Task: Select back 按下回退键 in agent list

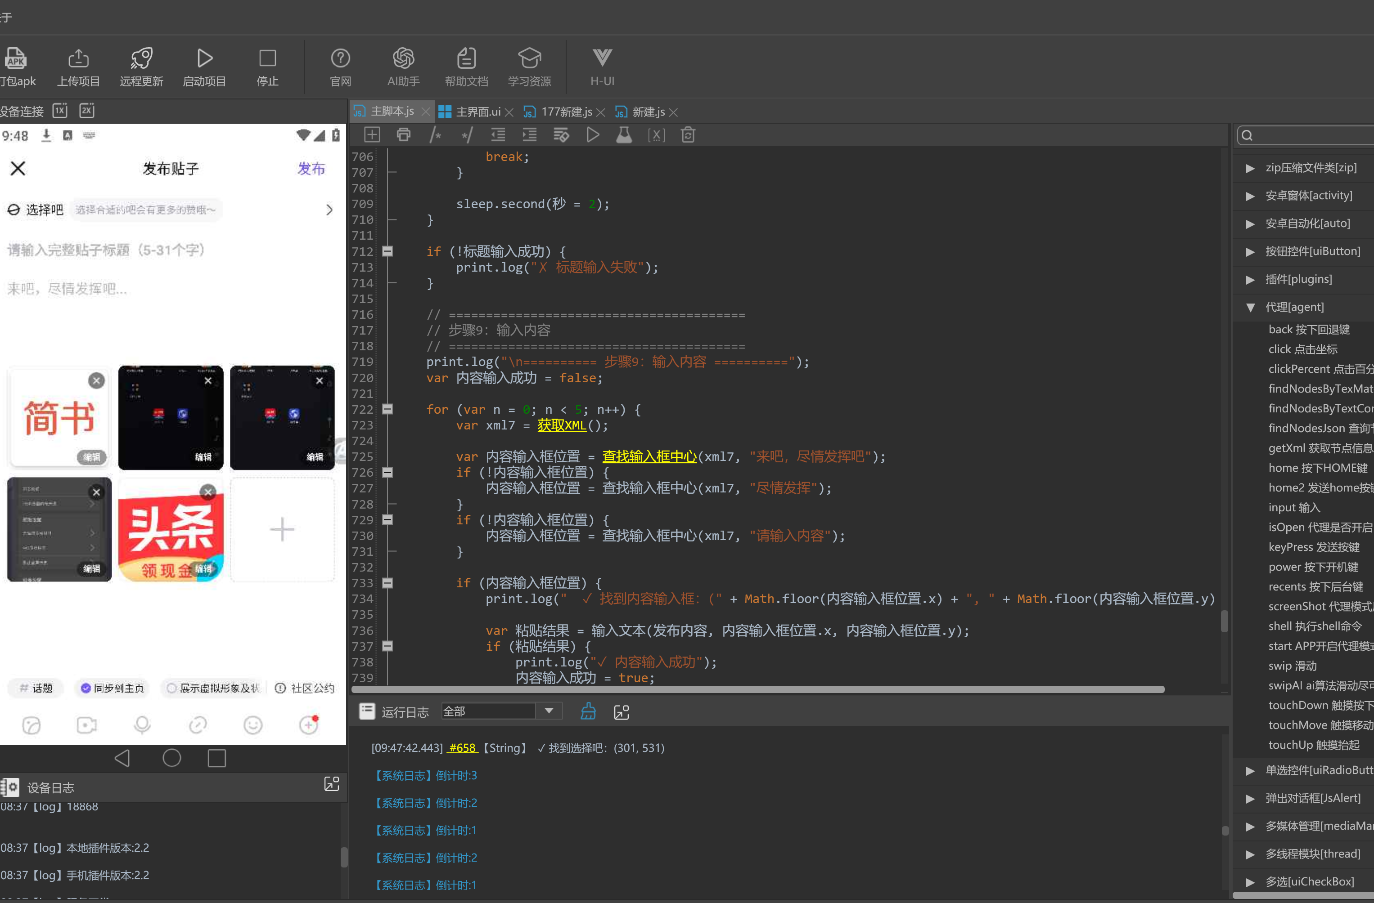Action: [1309, 330]
